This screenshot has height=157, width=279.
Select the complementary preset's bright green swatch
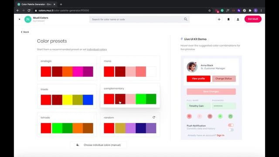[x=141, y=99]
